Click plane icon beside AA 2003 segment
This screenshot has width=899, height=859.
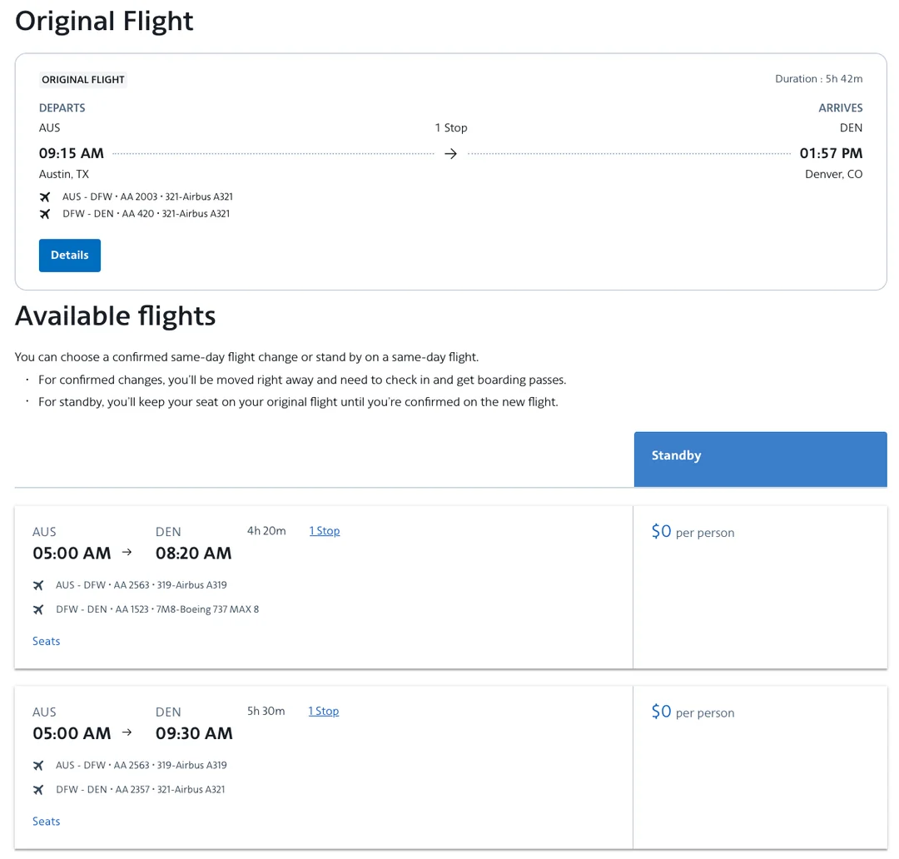tap(45, 197)
